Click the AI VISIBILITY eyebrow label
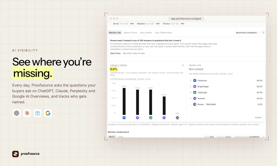 pos(25,50)
